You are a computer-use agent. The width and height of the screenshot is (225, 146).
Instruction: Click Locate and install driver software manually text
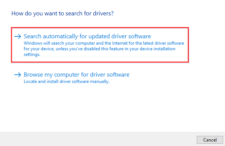pos(67,81)
